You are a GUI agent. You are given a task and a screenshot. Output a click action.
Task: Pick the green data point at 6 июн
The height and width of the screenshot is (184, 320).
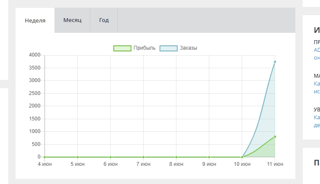pos(110,157)
